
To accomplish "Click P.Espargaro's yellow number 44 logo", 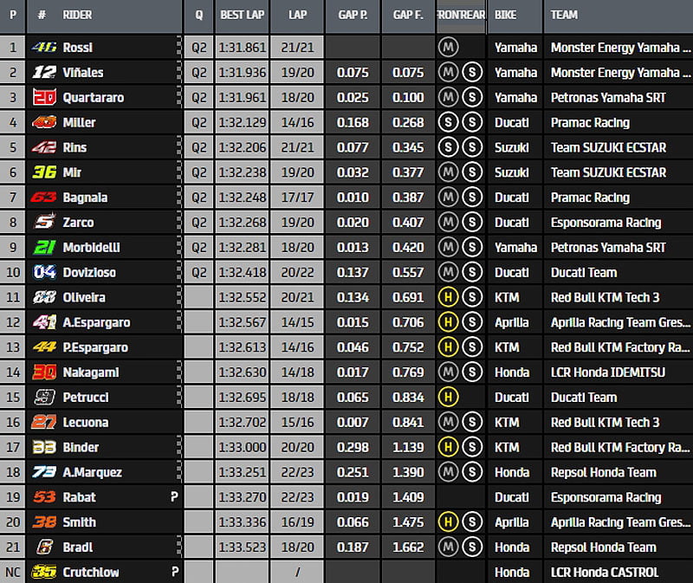I will click(x=44, y=347).
